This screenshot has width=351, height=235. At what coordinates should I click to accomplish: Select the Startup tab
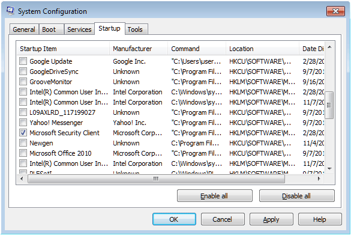click(x=109, y=28)
